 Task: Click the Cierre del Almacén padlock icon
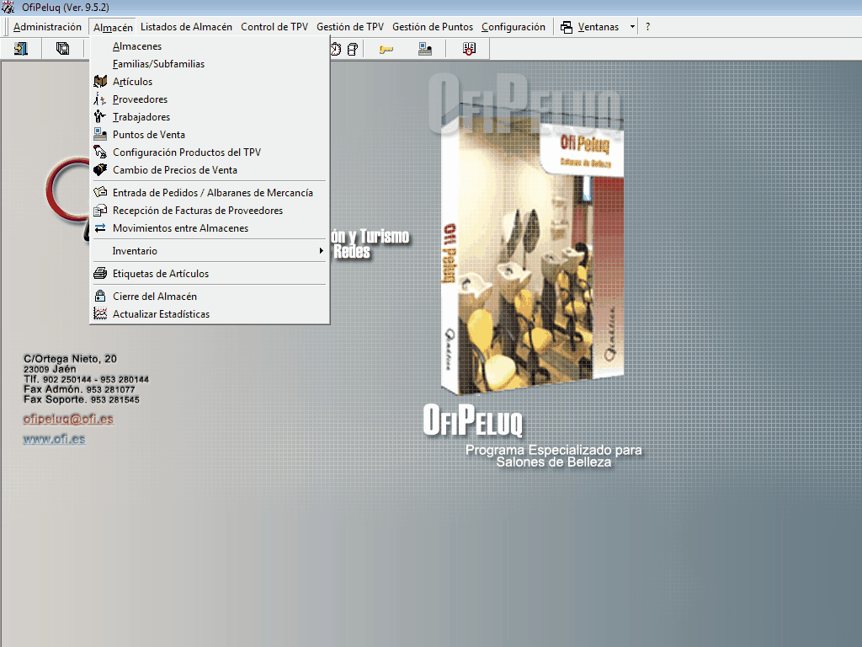pyautogui.click(x=100, y=296)
